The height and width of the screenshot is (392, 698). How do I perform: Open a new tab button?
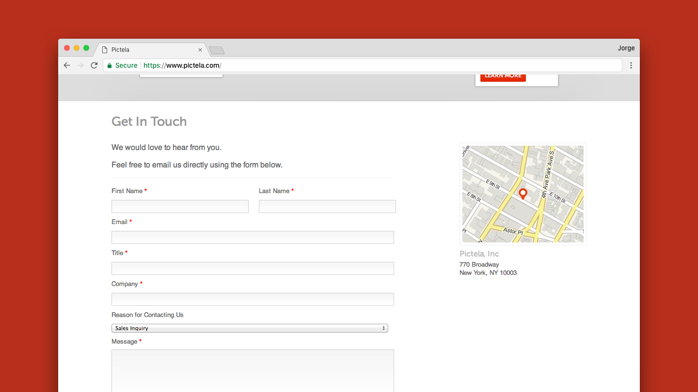(x=216, y=50)
